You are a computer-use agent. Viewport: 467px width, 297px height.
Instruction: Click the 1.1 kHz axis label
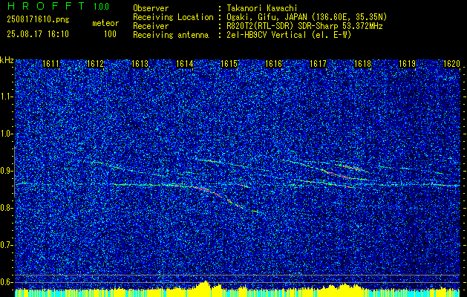[7, 97]
